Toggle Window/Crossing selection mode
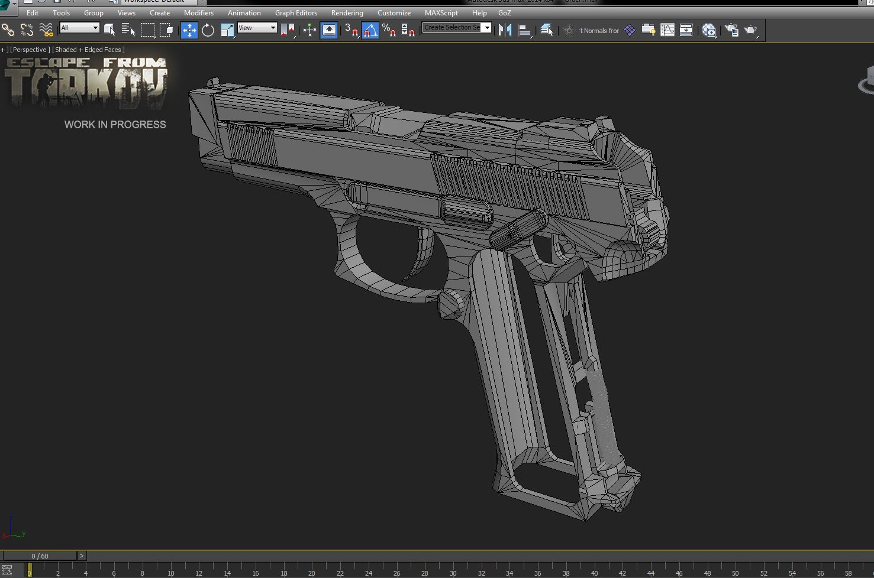 (x=167, y=30)
